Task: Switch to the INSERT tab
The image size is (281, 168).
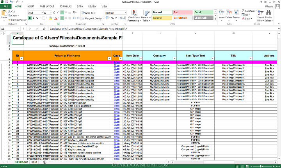Action: (30, 7)
